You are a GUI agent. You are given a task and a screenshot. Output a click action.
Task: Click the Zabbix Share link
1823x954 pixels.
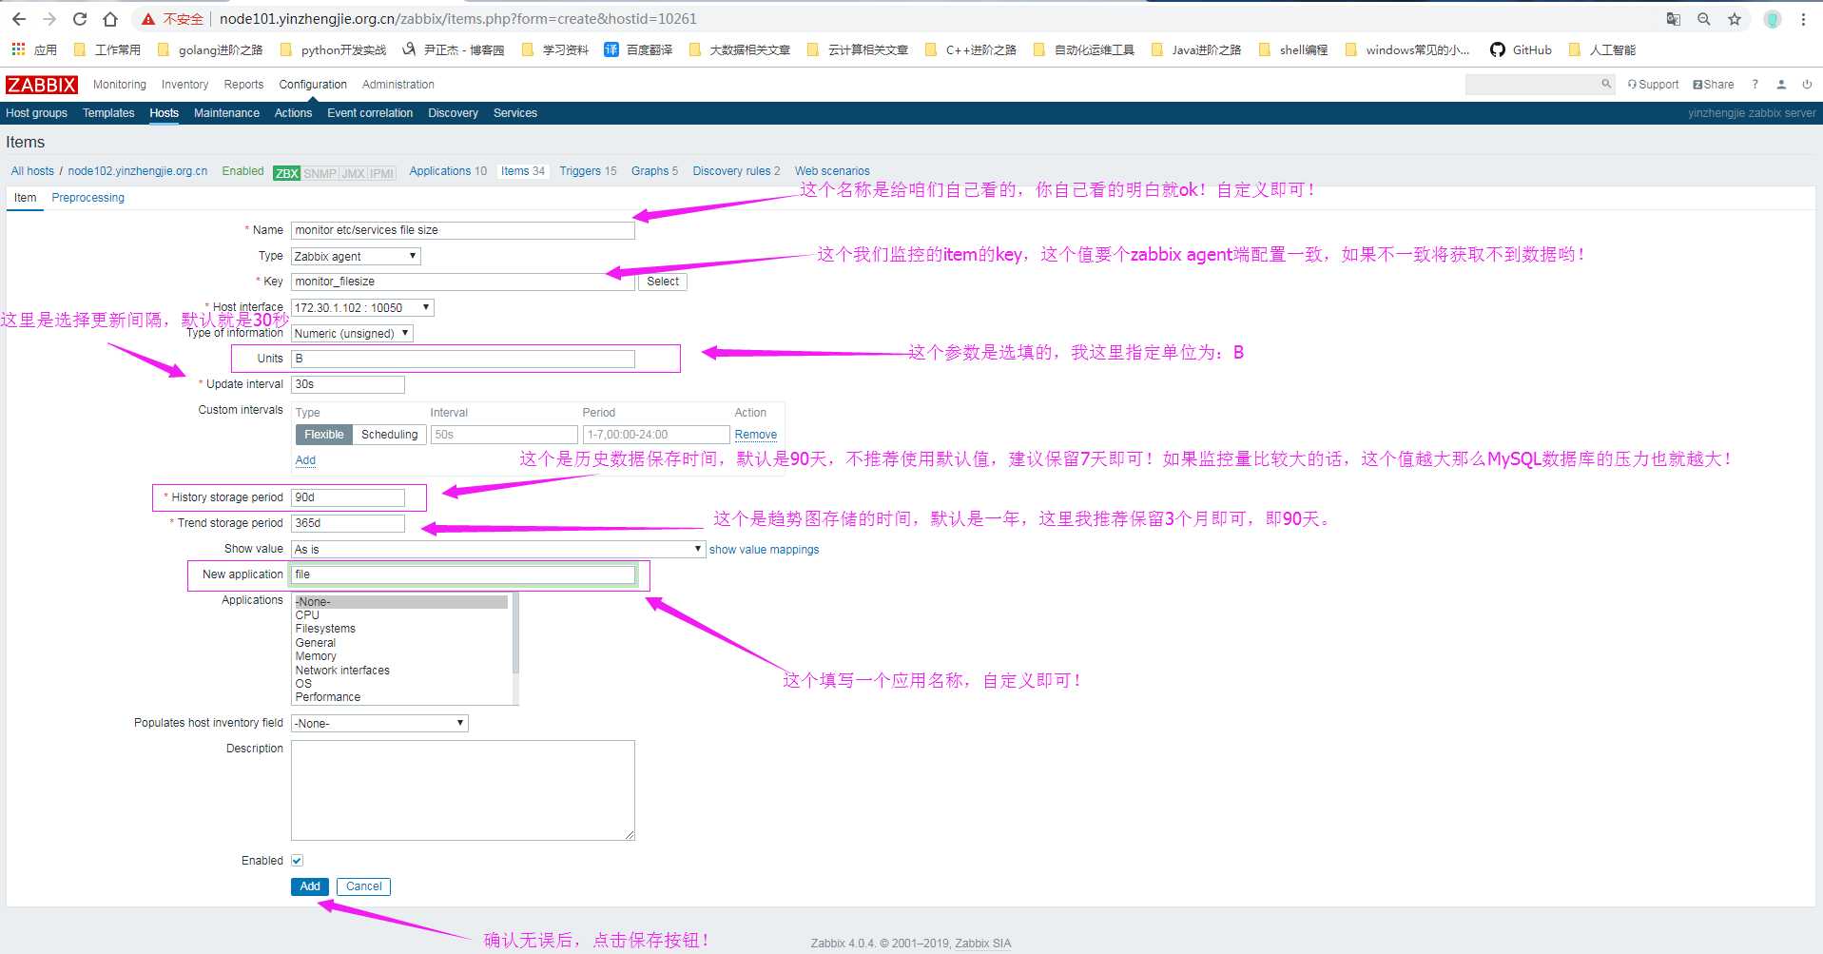[1714, 84]
